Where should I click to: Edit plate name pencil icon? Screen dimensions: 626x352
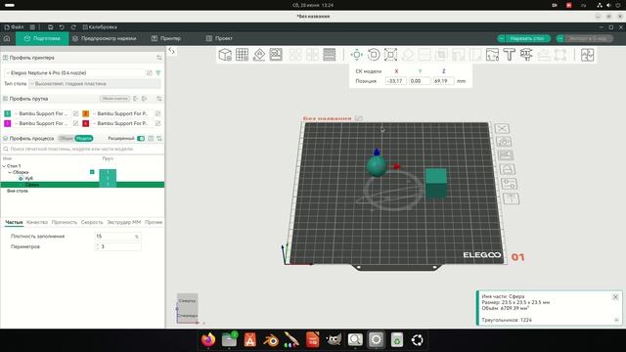coord(359,118)
